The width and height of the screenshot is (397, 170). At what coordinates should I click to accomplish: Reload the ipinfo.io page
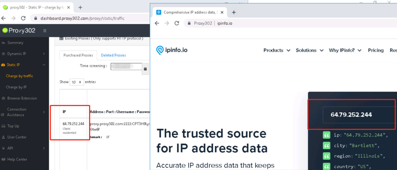coord(177,23)
